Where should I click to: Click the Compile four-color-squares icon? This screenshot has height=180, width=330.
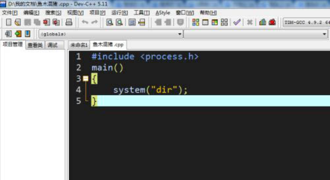click(195, 22)
